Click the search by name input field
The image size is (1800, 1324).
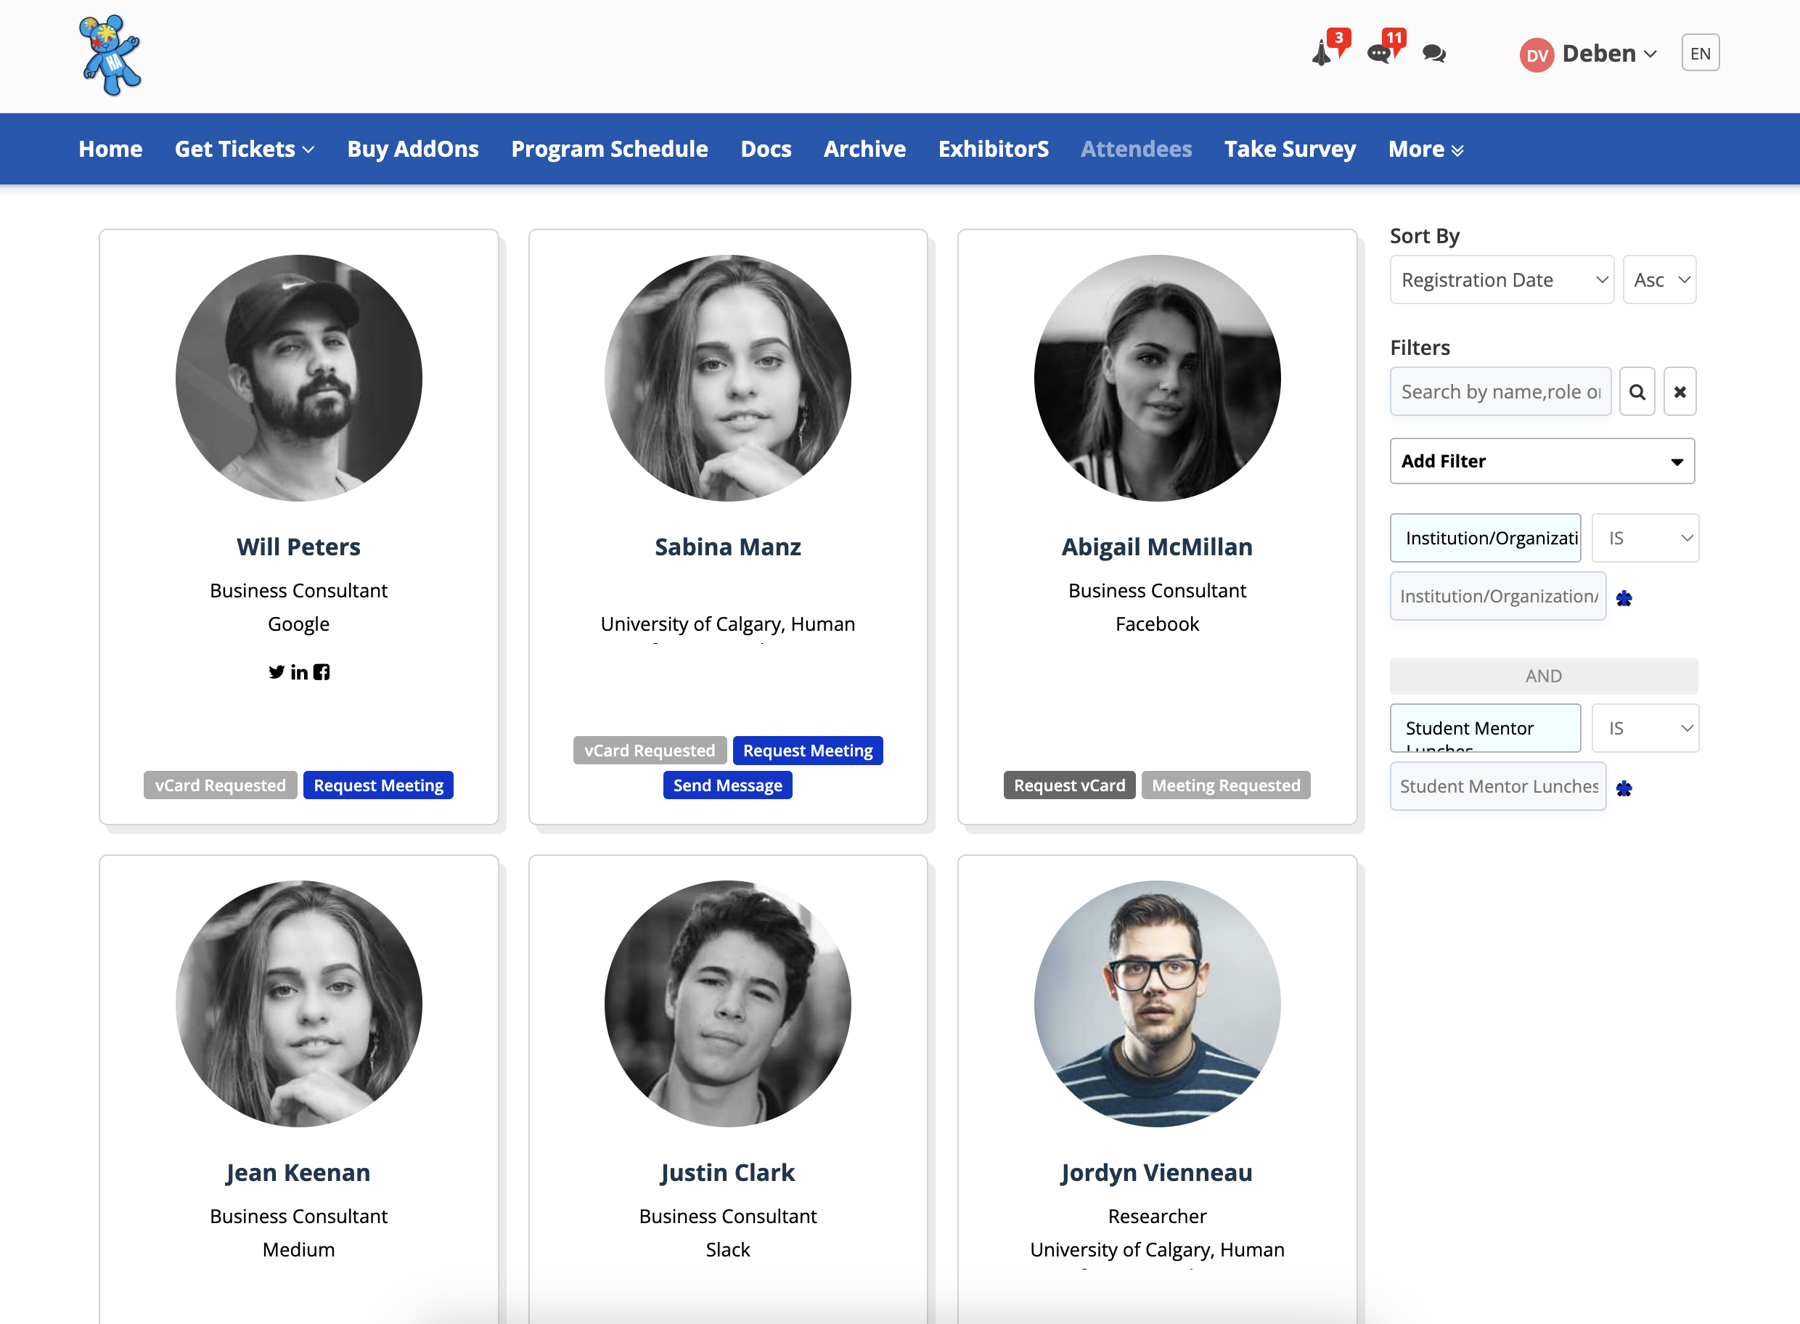pyautogui.click(x=1500, y=392)
